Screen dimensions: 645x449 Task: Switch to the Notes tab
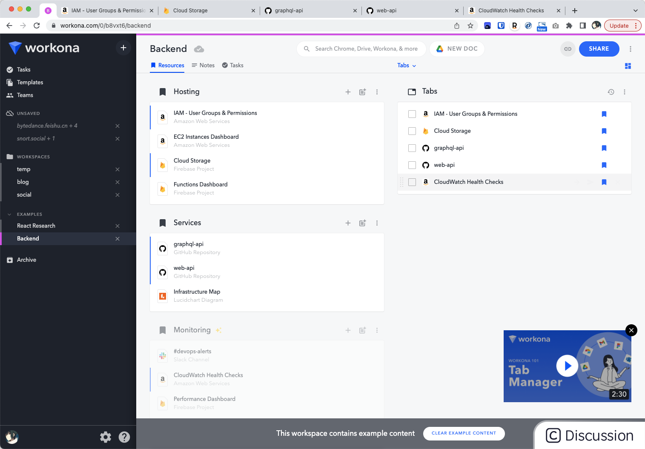click(x=203, y=66)
